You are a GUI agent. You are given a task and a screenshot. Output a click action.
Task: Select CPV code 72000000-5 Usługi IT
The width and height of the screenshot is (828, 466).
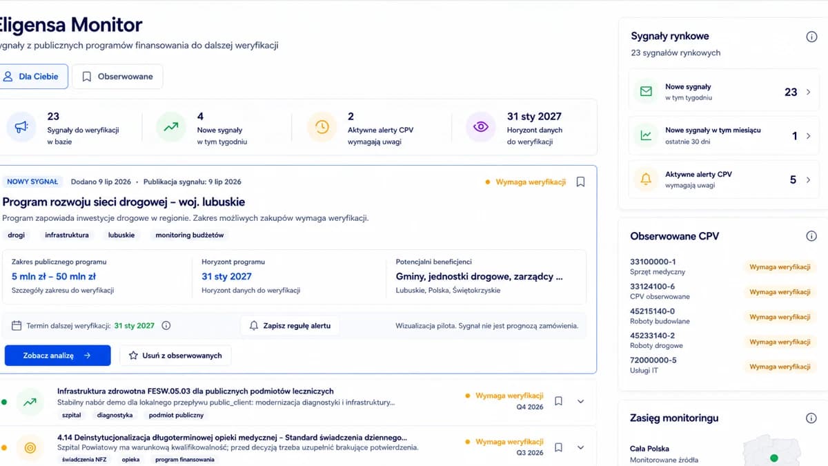click(653, 365)
